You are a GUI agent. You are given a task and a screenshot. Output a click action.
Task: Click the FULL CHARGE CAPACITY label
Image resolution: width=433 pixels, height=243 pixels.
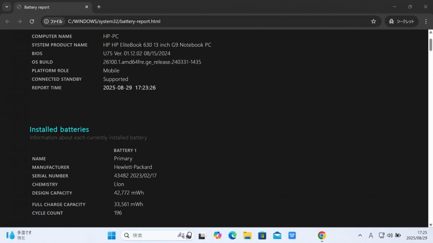click(x=58, y=204)
